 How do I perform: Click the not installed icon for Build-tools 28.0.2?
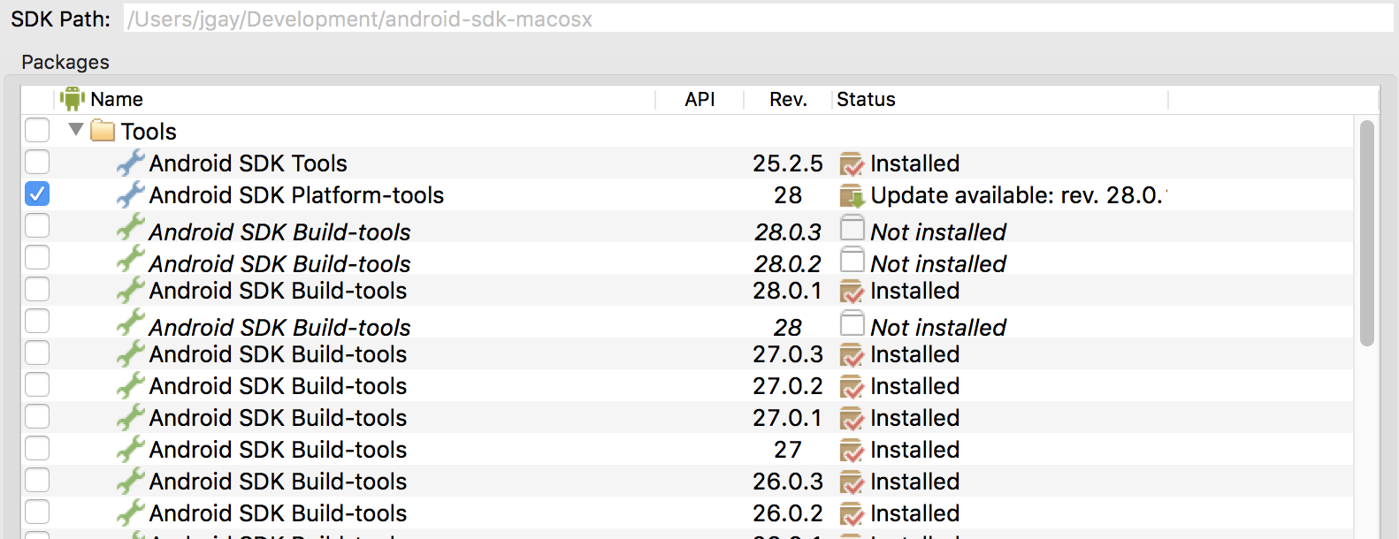coord(852,261)
